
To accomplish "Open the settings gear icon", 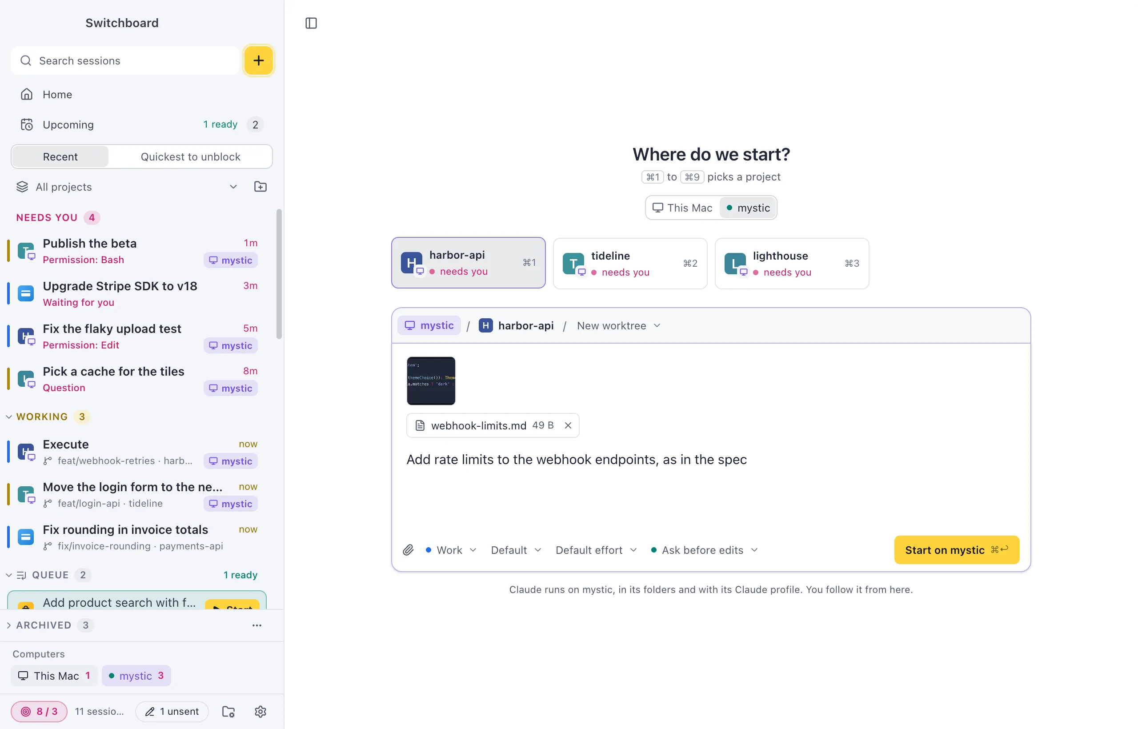I will (260, 711).
